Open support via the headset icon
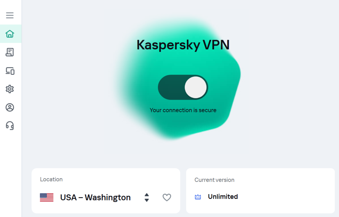This screenshot has width=339, height=217. coord(10,125)
